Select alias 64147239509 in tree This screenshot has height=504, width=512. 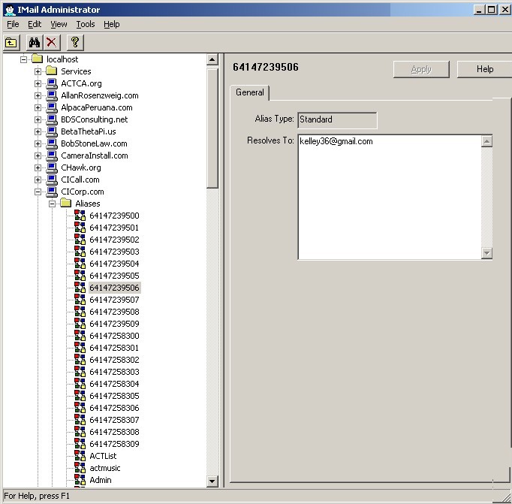(114, 324)
